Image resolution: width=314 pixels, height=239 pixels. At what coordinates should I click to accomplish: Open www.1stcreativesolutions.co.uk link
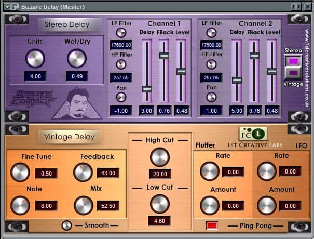[x=307, y=68]
